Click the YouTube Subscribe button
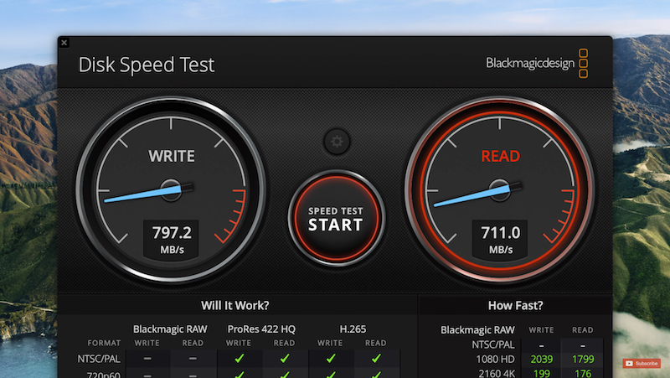Viewport: 670px width, 378px height. [x=642, y=364]
